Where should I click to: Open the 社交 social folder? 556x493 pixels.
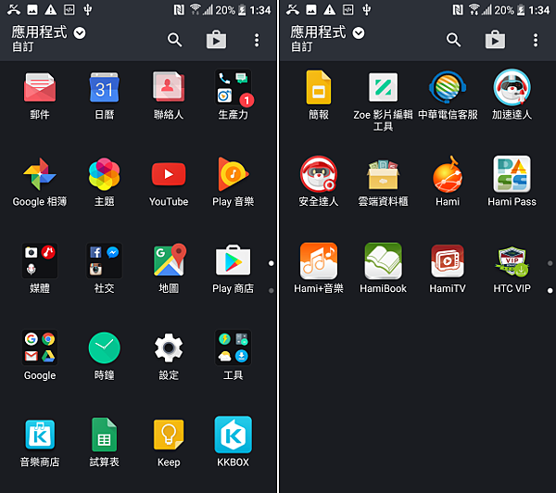[x=104, y=260]
